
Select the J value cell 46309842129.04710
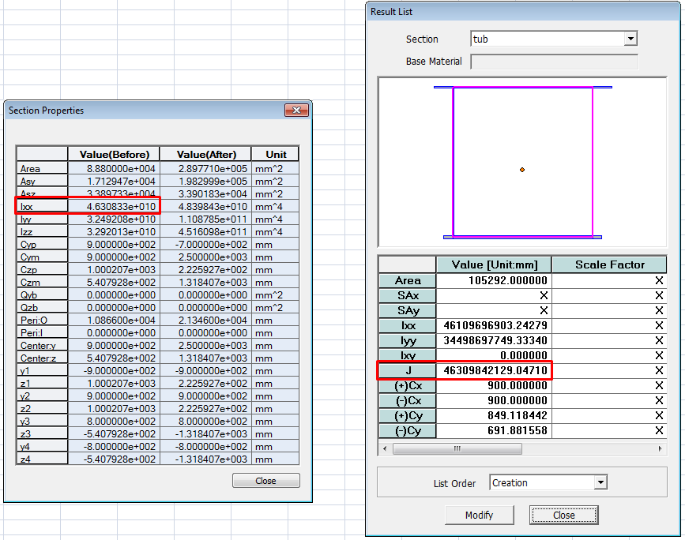[x=494, y=370]
